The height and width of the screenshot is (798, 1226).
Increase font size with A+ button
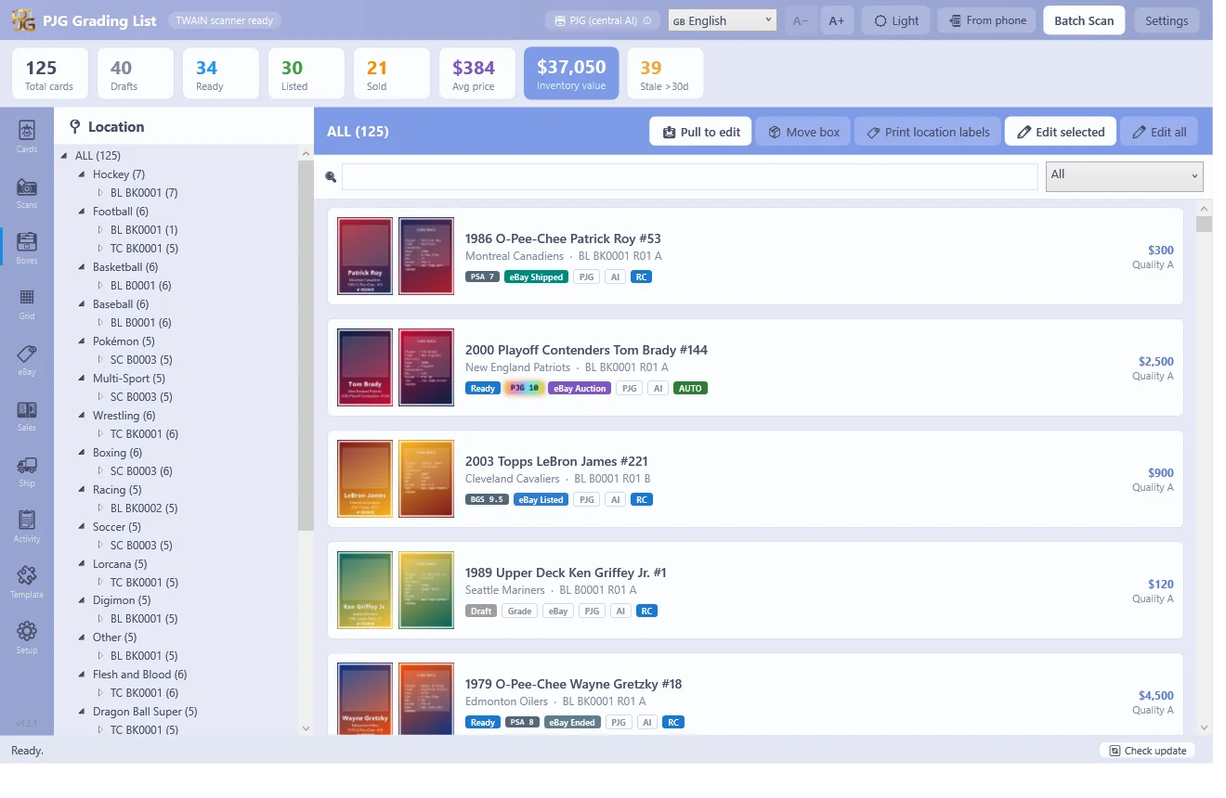click(837, 20)
